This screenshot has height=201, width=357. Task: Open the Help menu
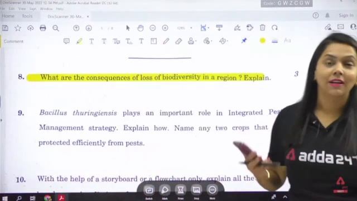(x=60, y=9)
